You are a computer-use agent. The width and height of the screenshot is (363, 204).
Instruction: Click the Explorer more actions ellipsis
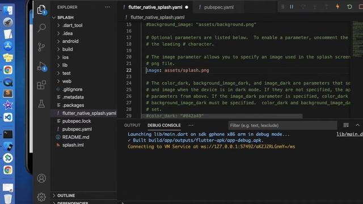[x=107, y=7]
